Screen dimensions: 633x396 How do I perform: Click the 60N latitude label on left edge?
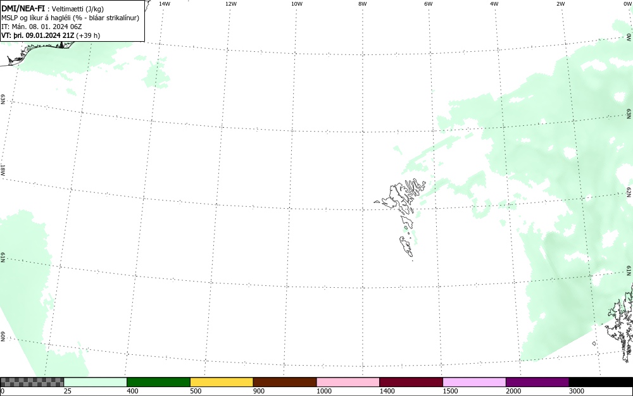tap(3, 337)
